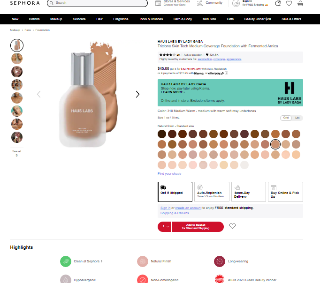Open the Makeup menu
This screenshot has width=320, height=283.
click(56, 19)
